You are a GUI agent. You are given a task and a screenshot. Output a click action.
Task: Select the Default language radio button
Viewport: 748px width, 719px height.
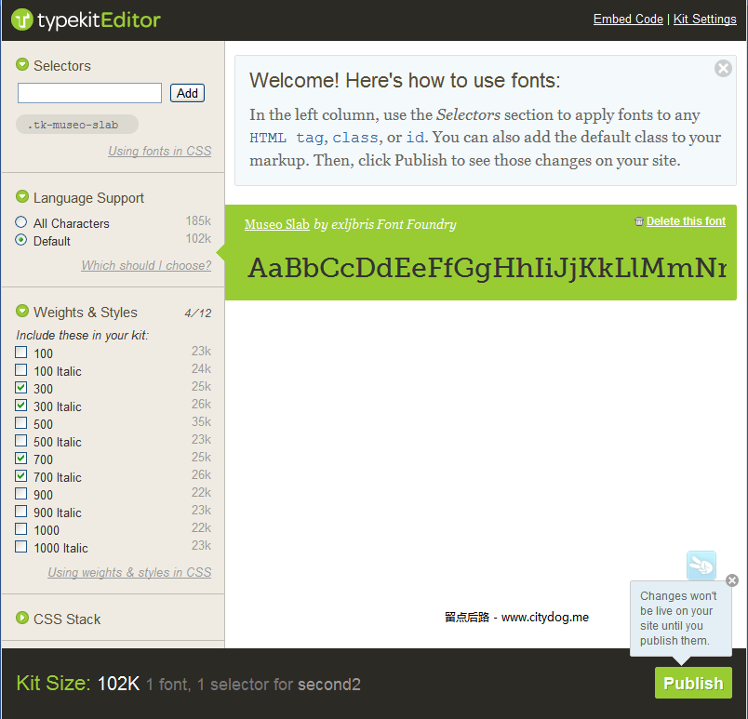coord(21,240)
